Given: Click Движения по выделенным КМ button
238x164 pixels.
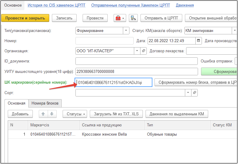Looking at the screenshot, I should point(177,114).
